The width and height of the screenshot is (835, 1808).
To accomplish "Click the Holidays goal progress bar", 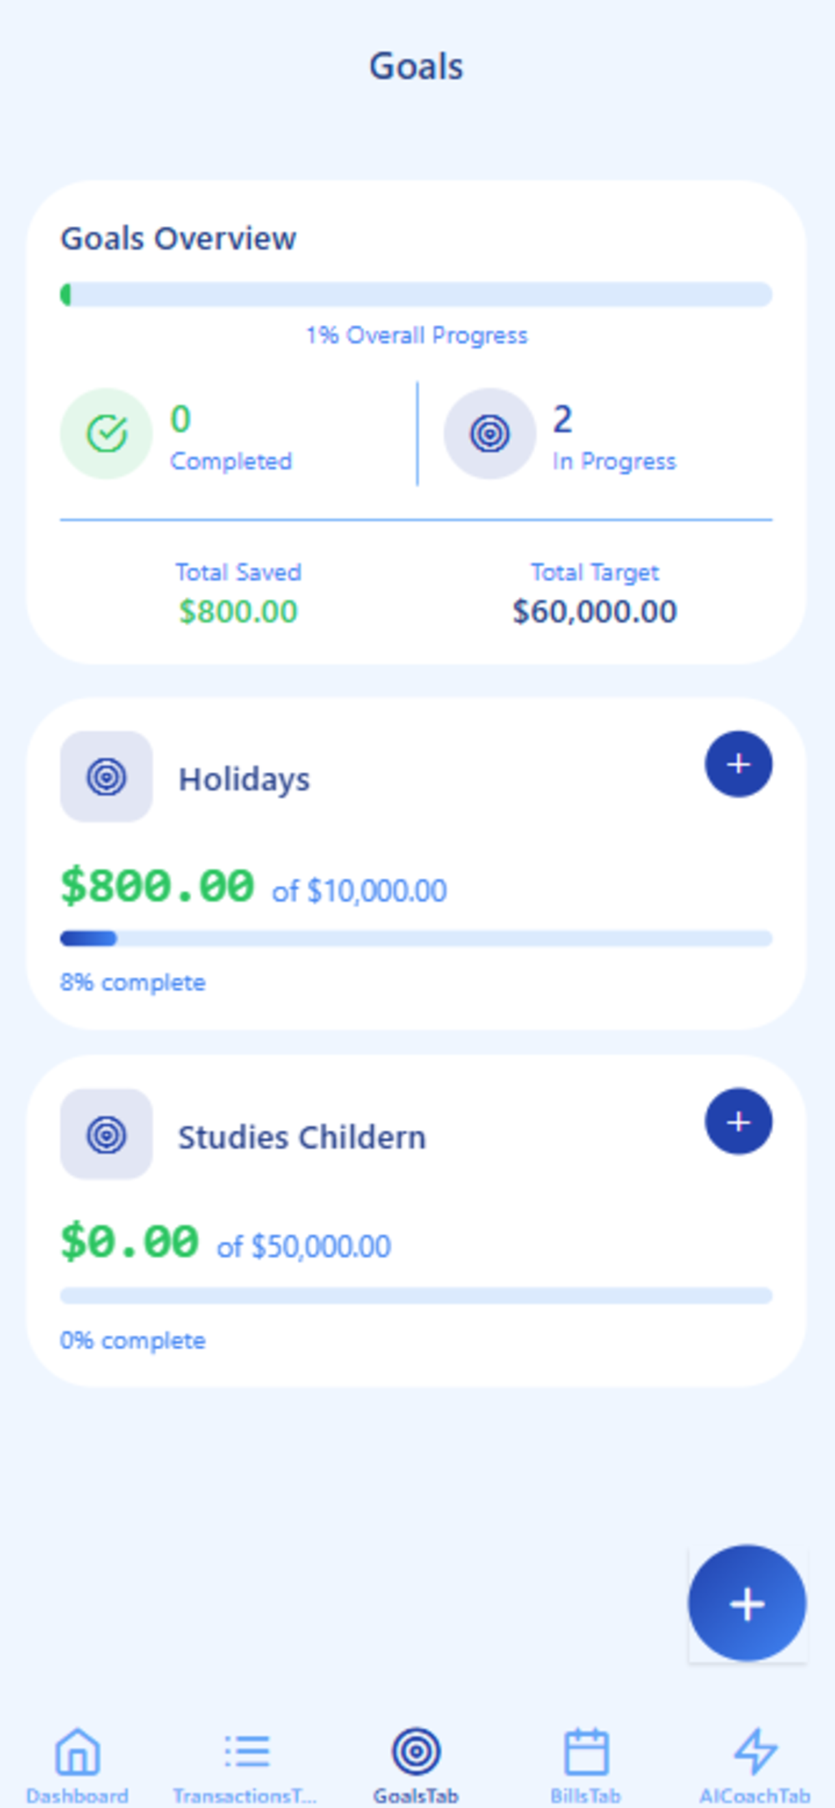I will pyautogui.click(x=416, y=938).
